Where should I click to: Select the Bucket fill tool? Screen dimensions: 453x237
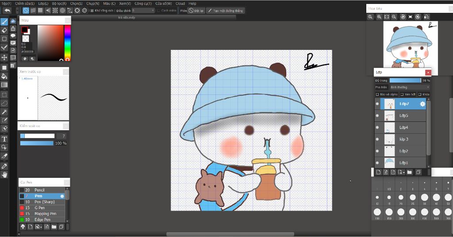tap(4, 76)
